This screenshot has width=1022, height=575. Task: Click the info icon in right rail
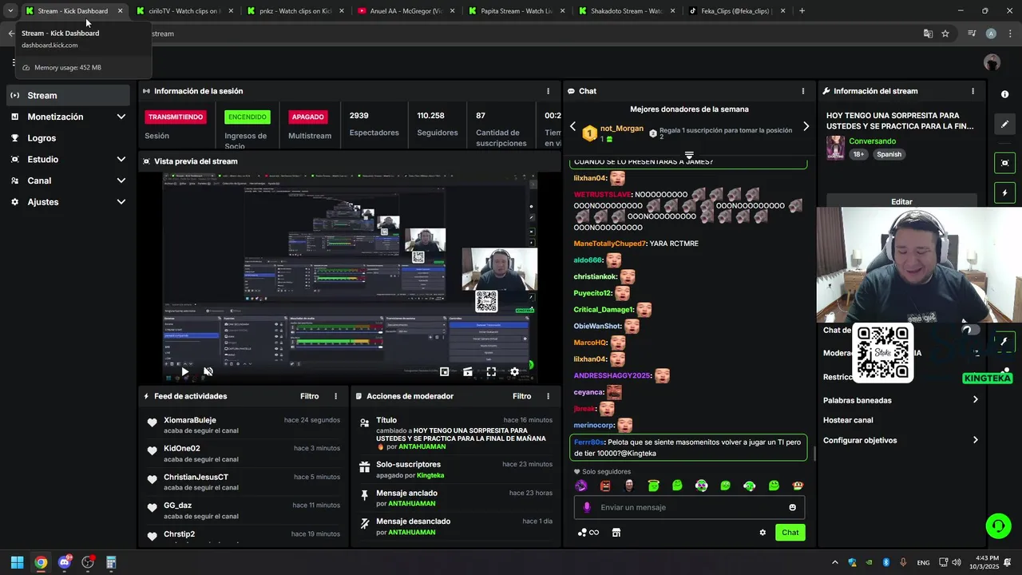[1004, 94]
